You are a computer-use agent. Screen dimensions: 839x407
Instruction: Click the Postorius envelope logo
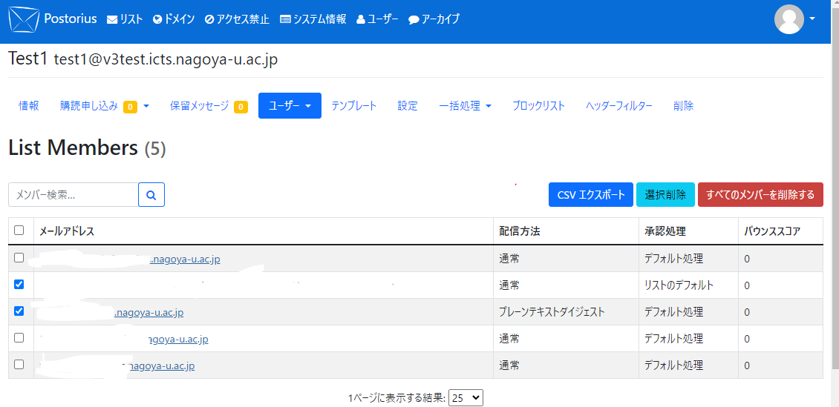tap(23, 19)
